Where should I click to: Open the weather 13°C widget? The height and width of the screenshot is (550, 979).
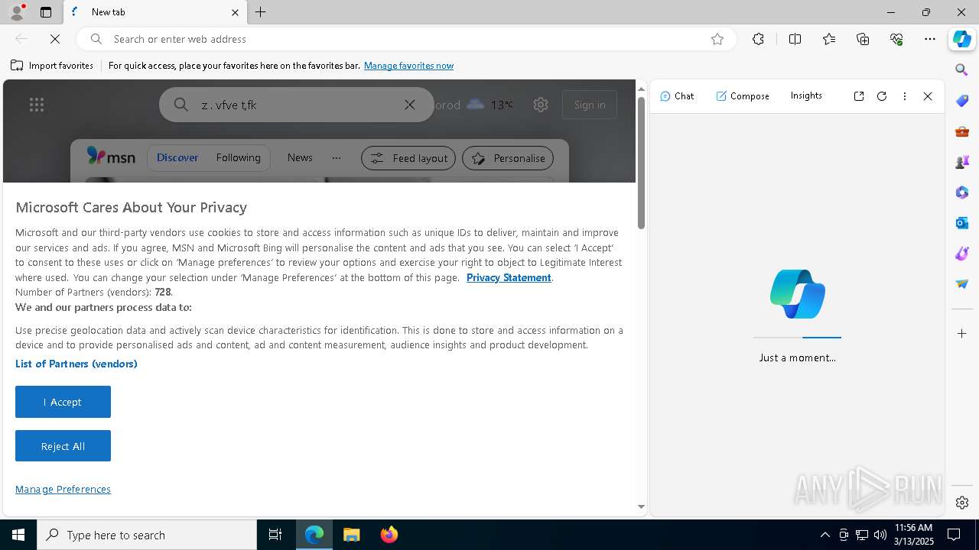click(489, 105)
